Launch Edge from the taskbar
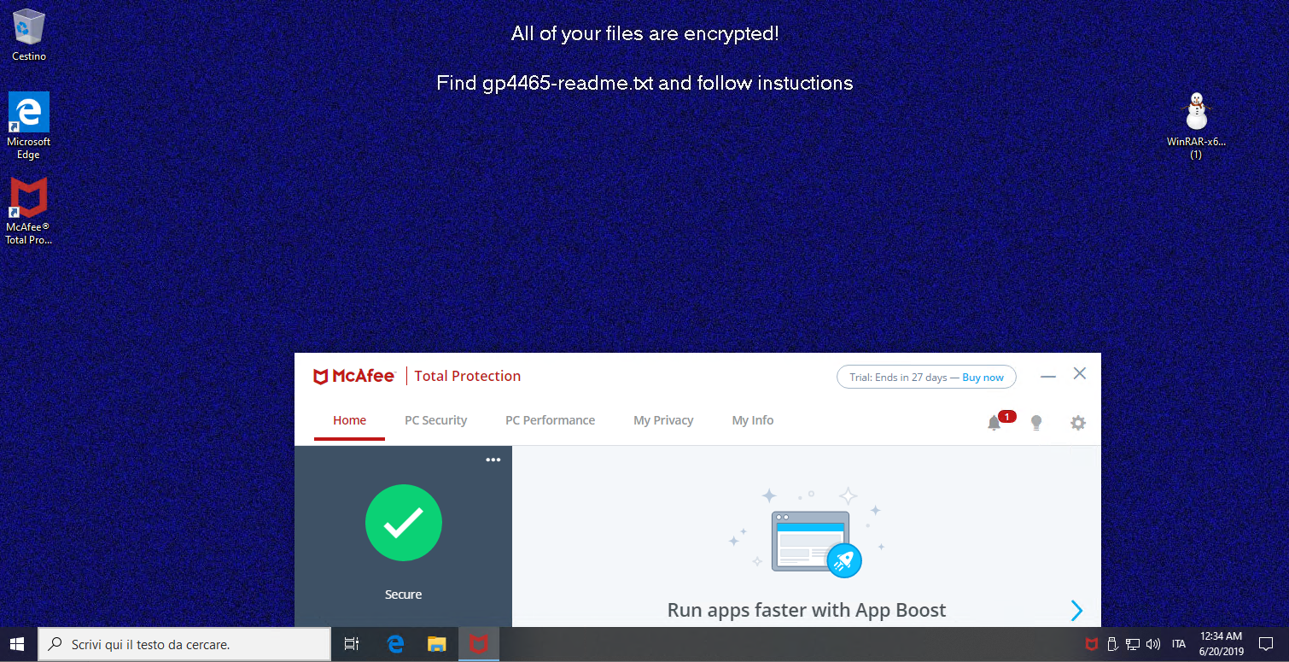Screen dimensions: 1289x662 [395, 645]
